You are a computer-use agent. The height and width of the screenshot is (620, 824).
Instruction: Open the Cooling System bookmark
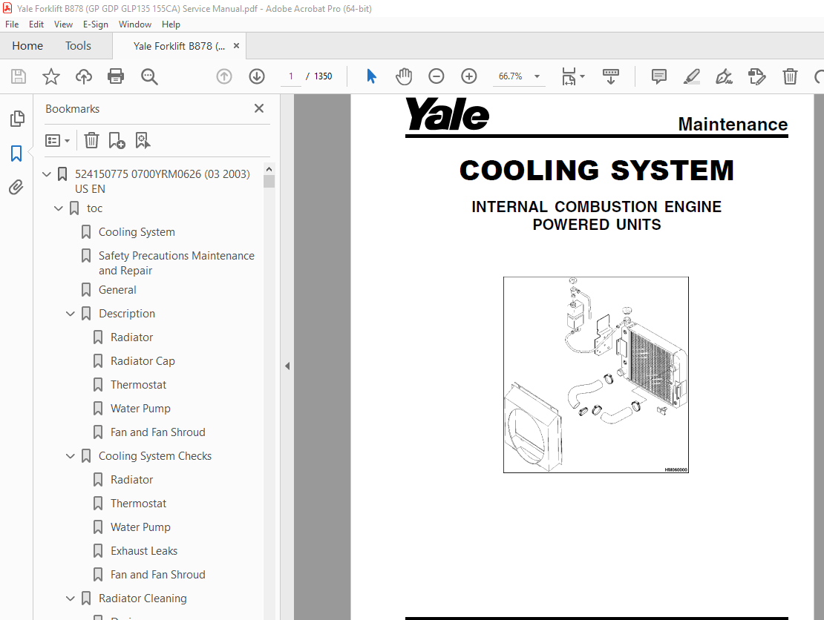[137, 232]
